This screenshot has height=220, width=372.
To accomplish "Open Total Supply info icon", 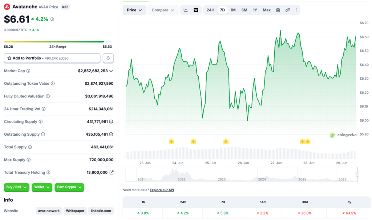I will 30,147.
